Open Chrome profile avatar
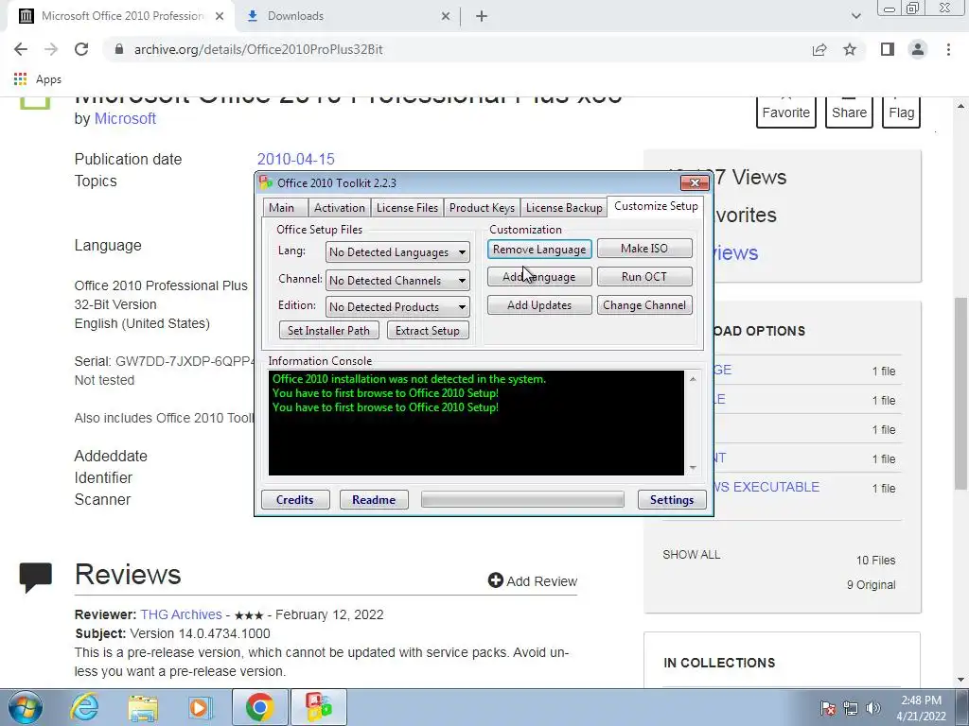This screenshot has width=969, height=726. [x=918, y=49]
